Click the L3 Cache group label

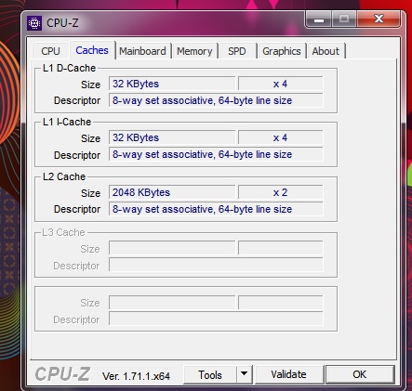63,232
